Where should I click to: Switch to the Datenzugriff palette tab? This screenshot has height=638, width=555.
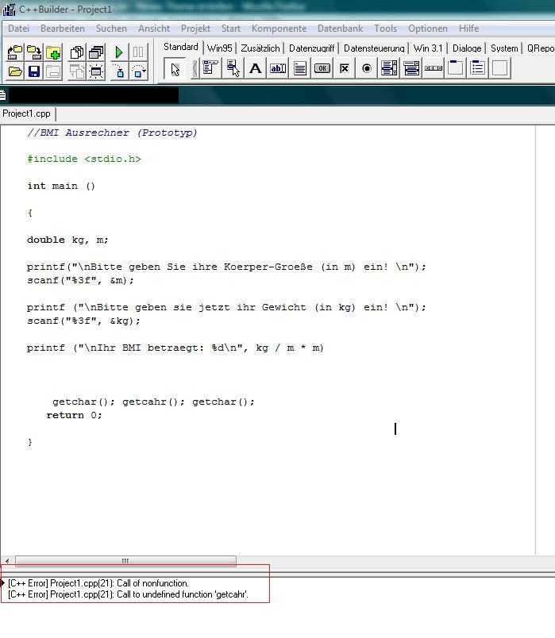(311, 48)
